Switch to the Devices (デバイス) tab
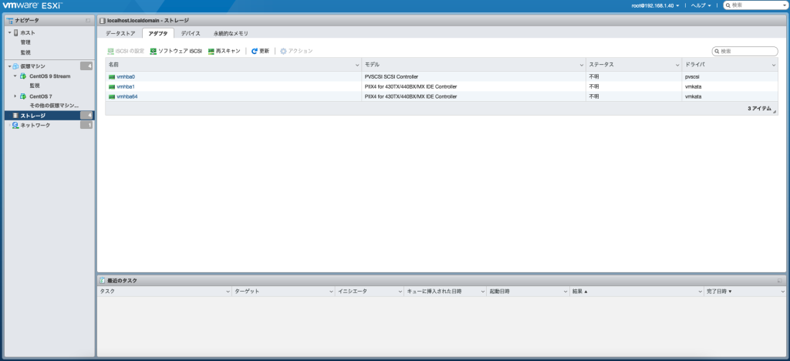Viewport: 790px width, 361px height. click(x=190, y=33)
